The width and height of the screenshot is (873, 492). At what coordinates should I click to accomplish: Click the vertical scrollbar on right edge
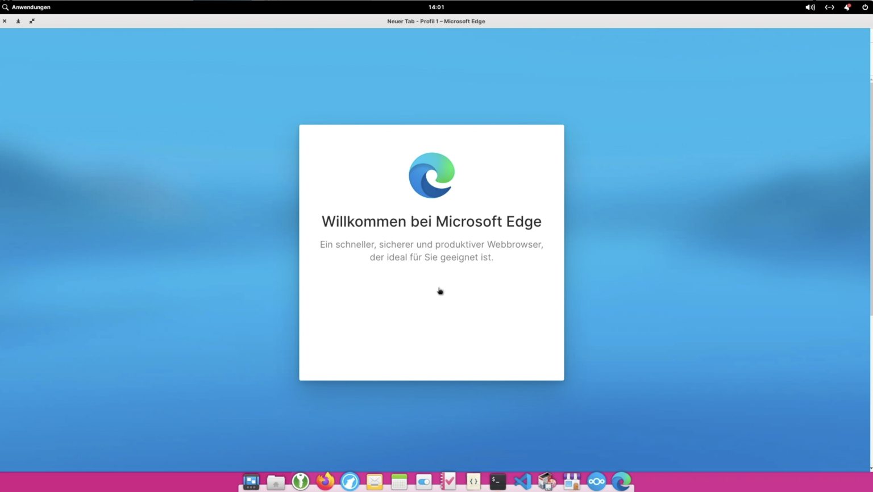point(871,199)
